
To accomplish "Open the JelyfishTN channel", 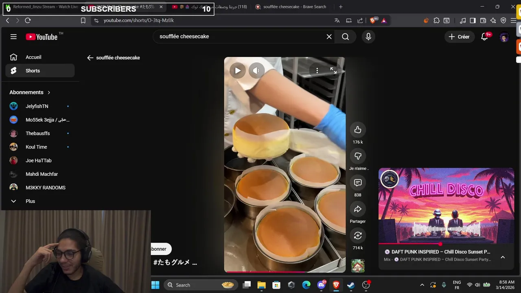I will point(40,106).
